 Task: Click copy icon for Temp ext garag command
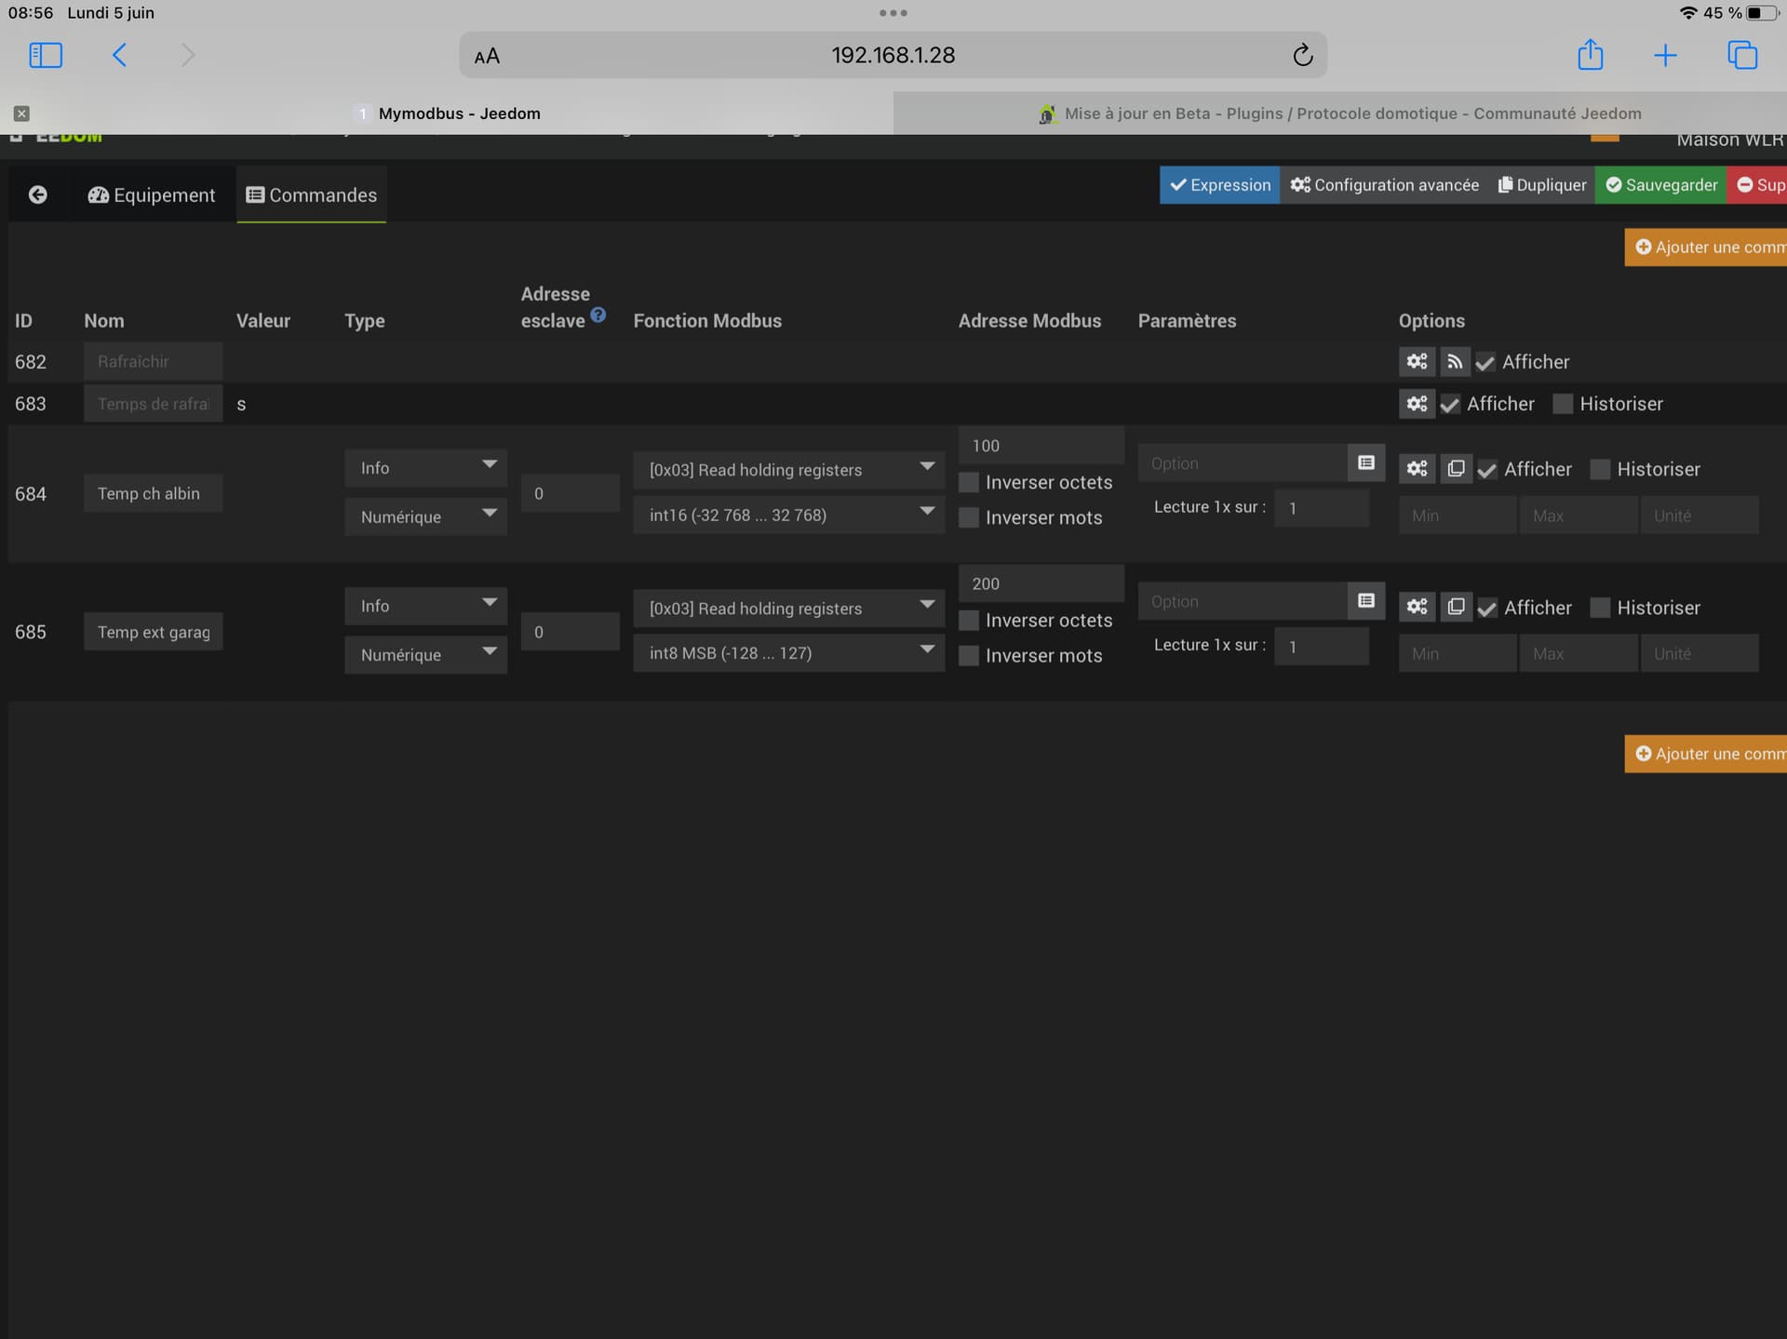(x=1456, y=607)
